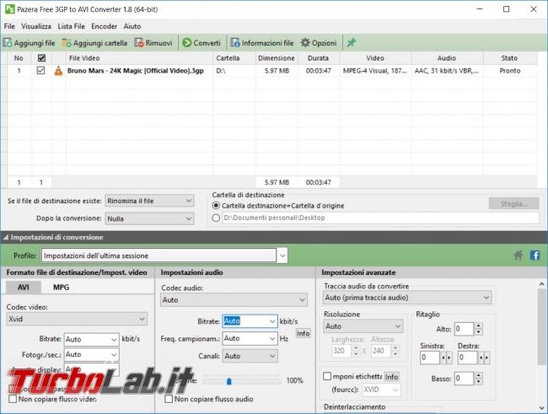The image size is (548, 414).
Task: Click the Sfoglia... browse button
Action: (513, 203)
